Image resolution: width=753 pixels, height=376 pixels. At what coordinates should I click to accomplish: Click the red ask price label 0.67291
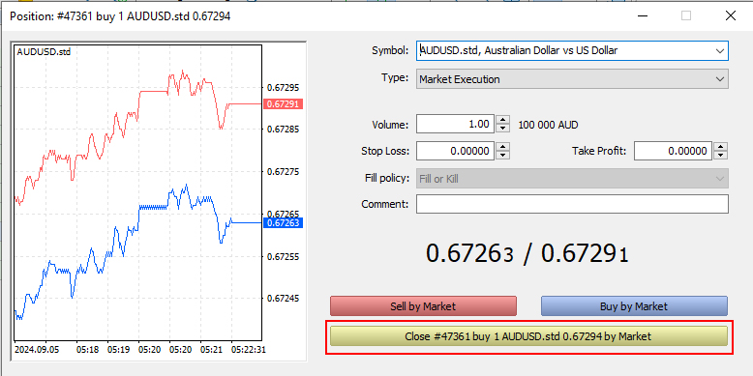coord(284,103)
